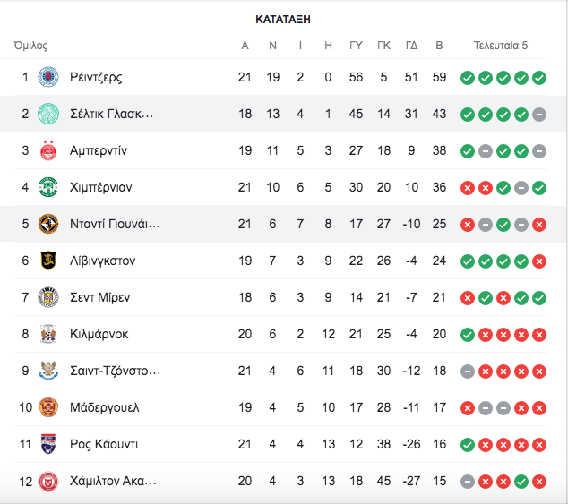Click the Rangers club crest icon
The height and width of the screenshot is (504, 568).
48,77
